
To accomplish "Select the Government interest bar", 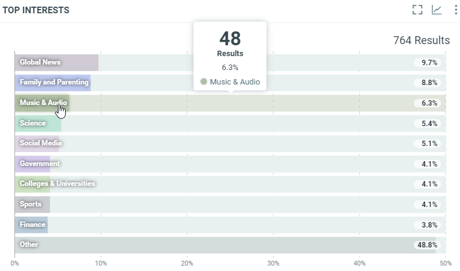I will point(33,164).
